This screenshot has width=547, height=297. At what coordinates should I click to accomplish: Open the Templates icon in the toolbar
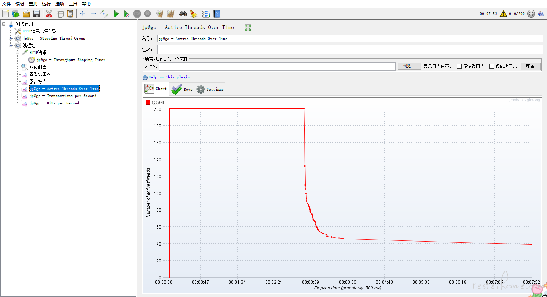coord(15,14)
